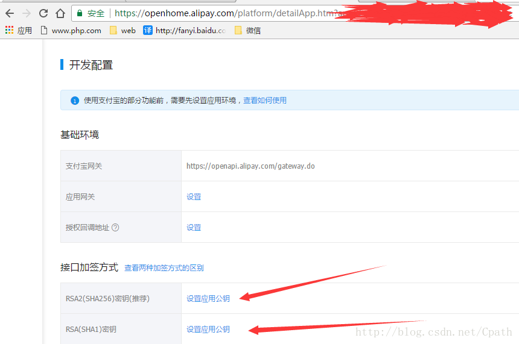Click 设置应用公钥 for RSA2(SHA256)密钥

click(208, 298)
